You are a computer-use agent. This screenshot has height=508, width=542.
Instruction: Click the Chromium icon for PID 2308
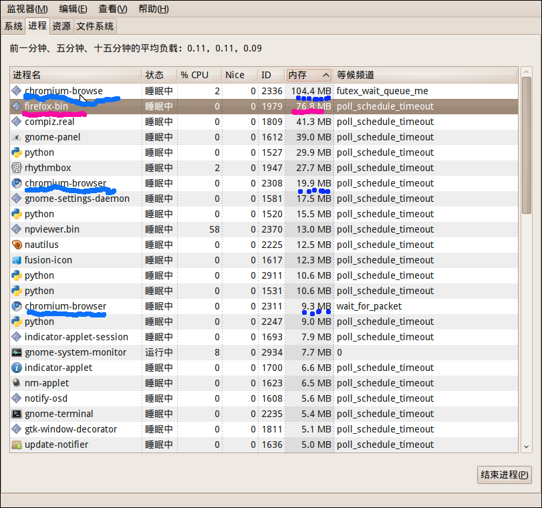click(x=16, y=183)
